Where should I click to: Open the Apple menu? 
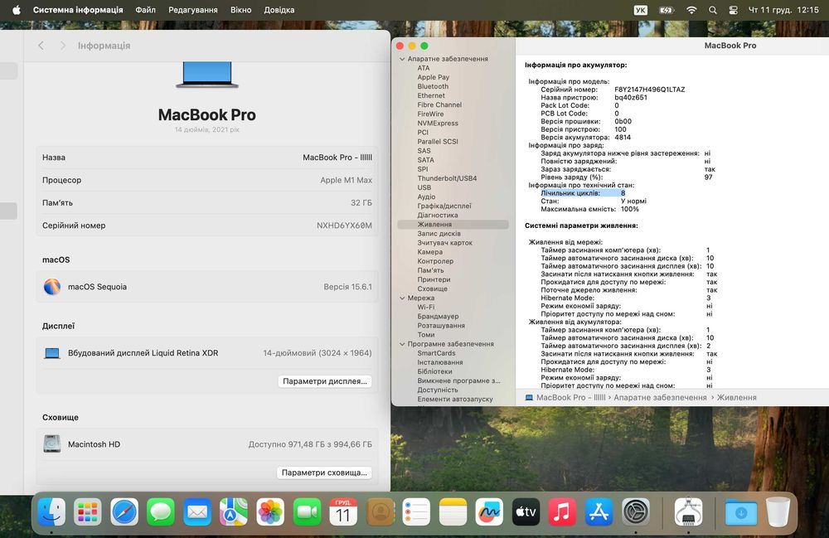tap(17, 10)
